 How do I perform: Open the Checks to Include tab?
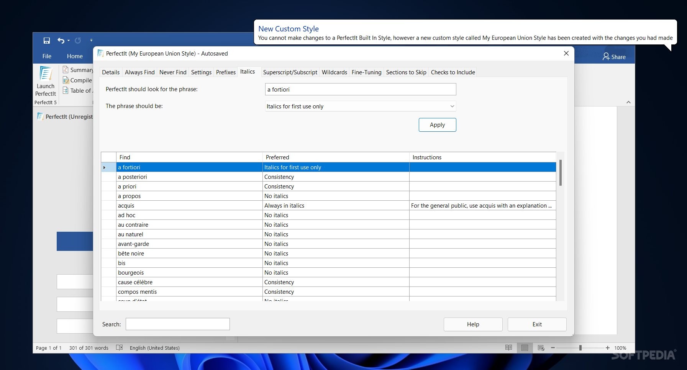click(453, 72)
